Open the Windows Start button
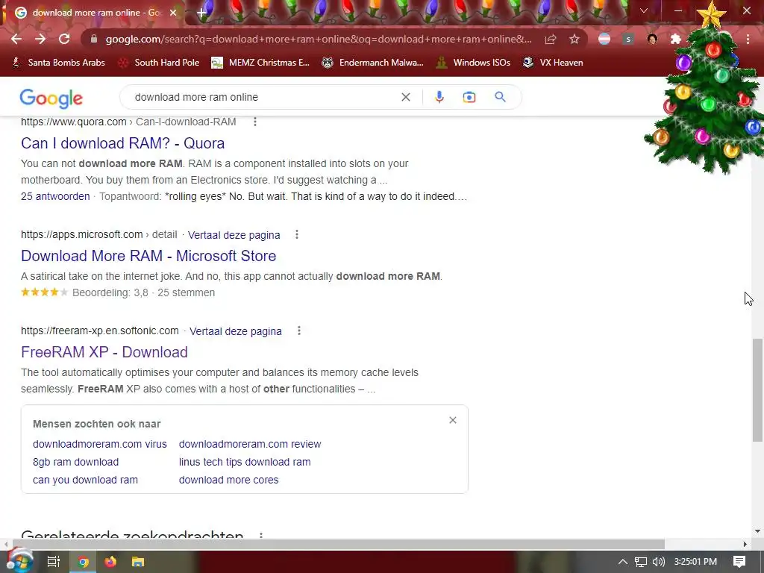Viewport: 764px width, 573px height. click(x=19, y=561)
